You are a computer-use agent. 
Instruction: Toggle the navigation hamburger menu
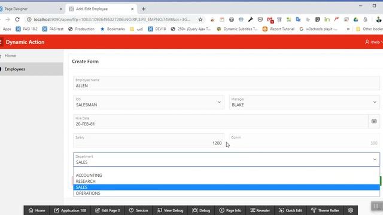click(x=1, y=42)
